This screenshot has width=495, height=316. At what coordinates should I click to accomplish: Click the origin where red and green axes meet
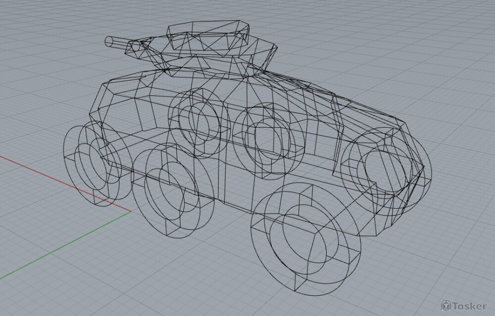coord(131,212)
